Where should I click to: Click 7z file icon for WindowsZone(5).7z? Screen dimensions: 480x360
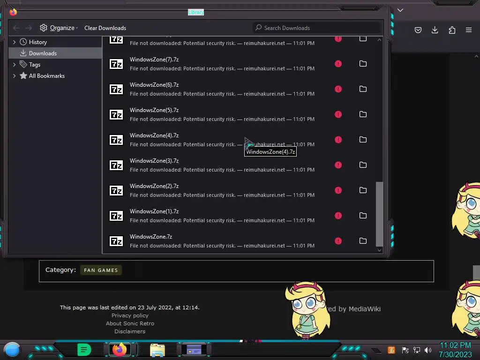[x=116, y=114]
